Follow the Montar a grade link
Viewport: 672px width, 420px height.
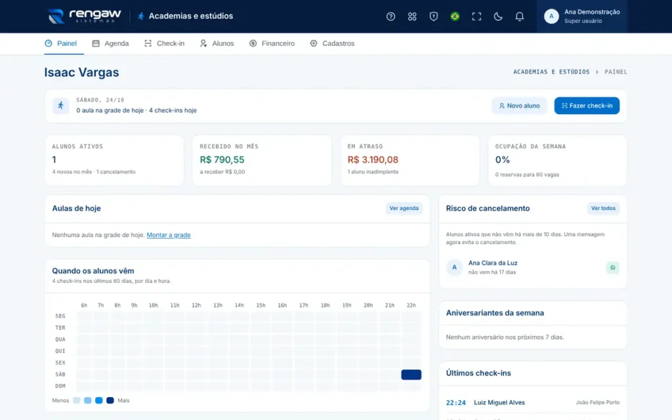(x=169, y=235)
